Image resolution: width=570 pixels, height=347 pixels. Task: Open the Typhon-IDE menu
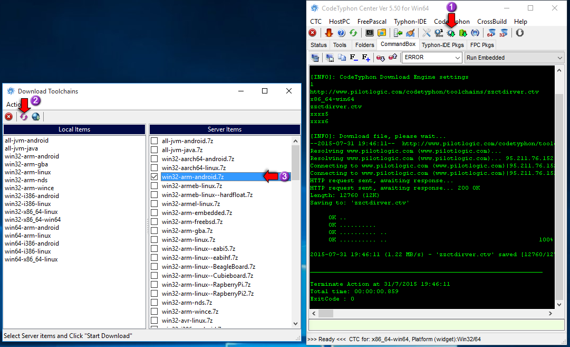tap(410, 22)
